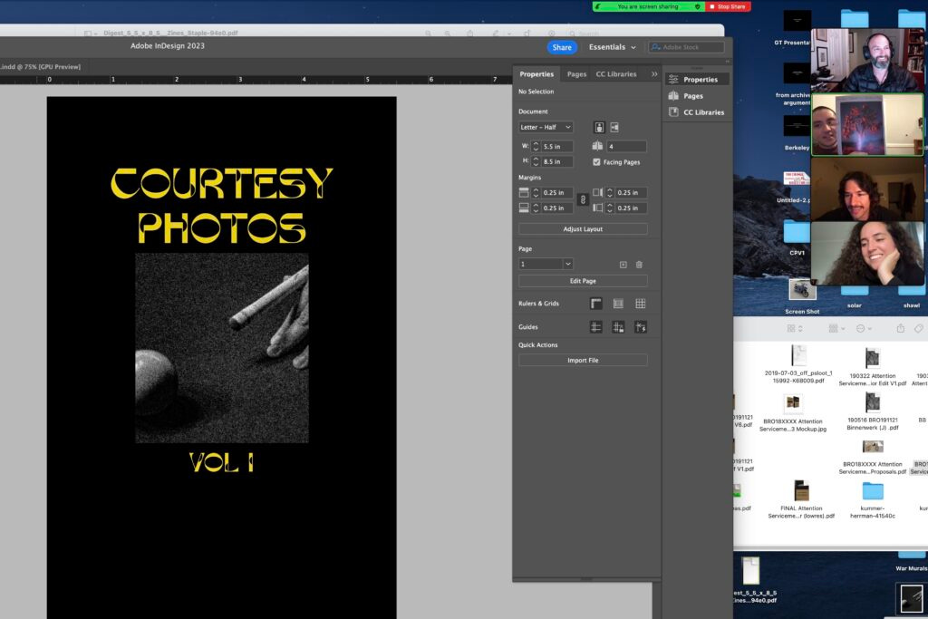
Task: Click Finder tags icon
Action: (x=919, y=328)
